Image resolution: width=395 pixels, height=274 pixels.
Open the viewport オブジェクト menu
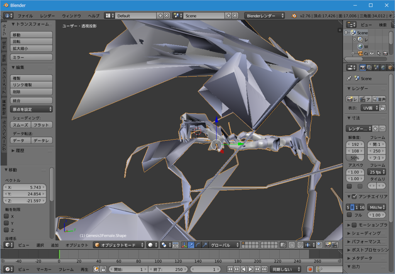tap(77, 245)
